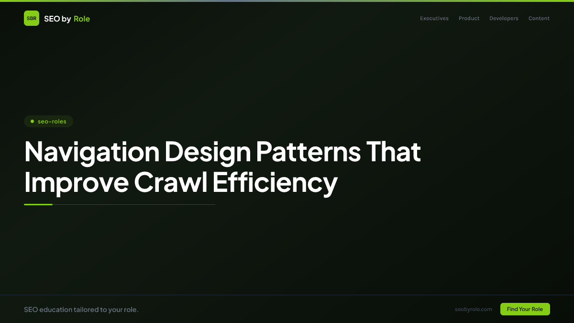Open the Product navigation menu
Viewport: 574px width, 323px height.
coord(469,18)
